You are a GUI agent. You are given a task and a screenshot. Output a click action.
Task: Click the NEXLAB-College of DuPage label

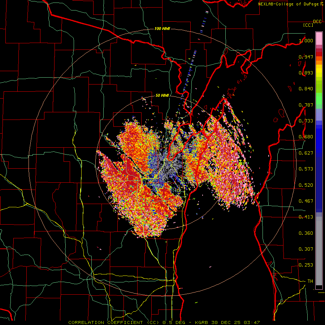pos(288,4)
